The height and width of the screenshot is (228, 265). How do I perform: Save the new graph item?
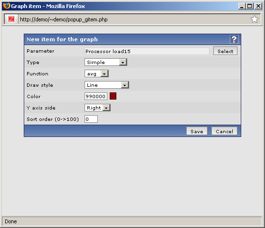(x=197, y=131)
